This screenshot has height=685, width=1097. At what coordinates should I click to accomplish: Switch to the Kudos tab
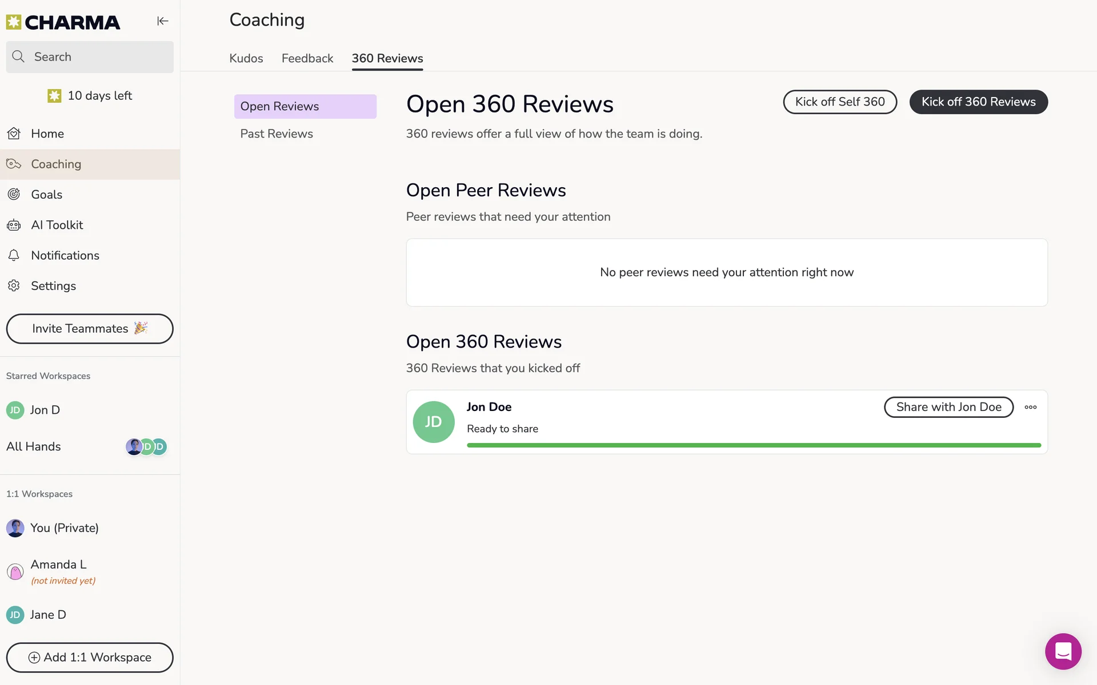[246, 58]
